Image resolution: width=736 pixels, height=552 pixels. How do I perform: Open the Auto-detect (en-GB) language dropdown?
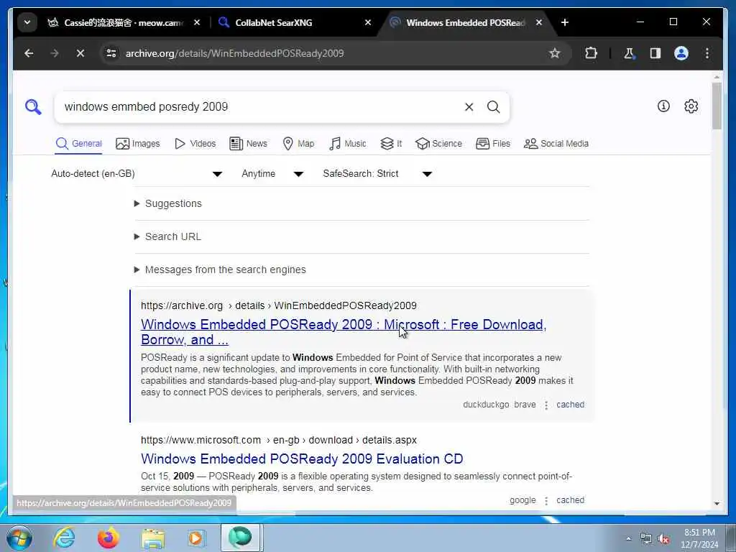(136, 174)
